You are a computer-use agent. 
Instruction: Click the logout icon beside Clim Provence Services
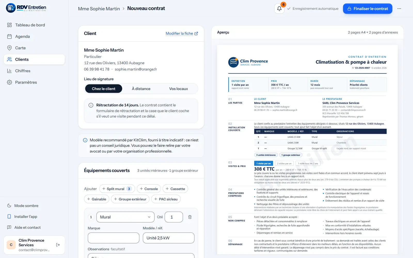pyautogui.click(x=58, y=245)
